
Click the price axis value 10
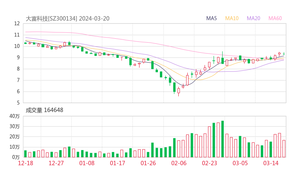pyautogui.click(x=17, y=46)
